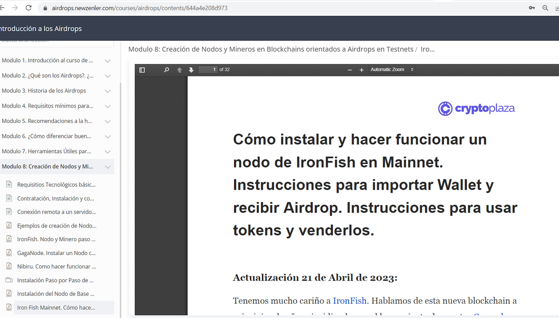Expand Modulo 4 Requisitos chevron

coord(108,106)
